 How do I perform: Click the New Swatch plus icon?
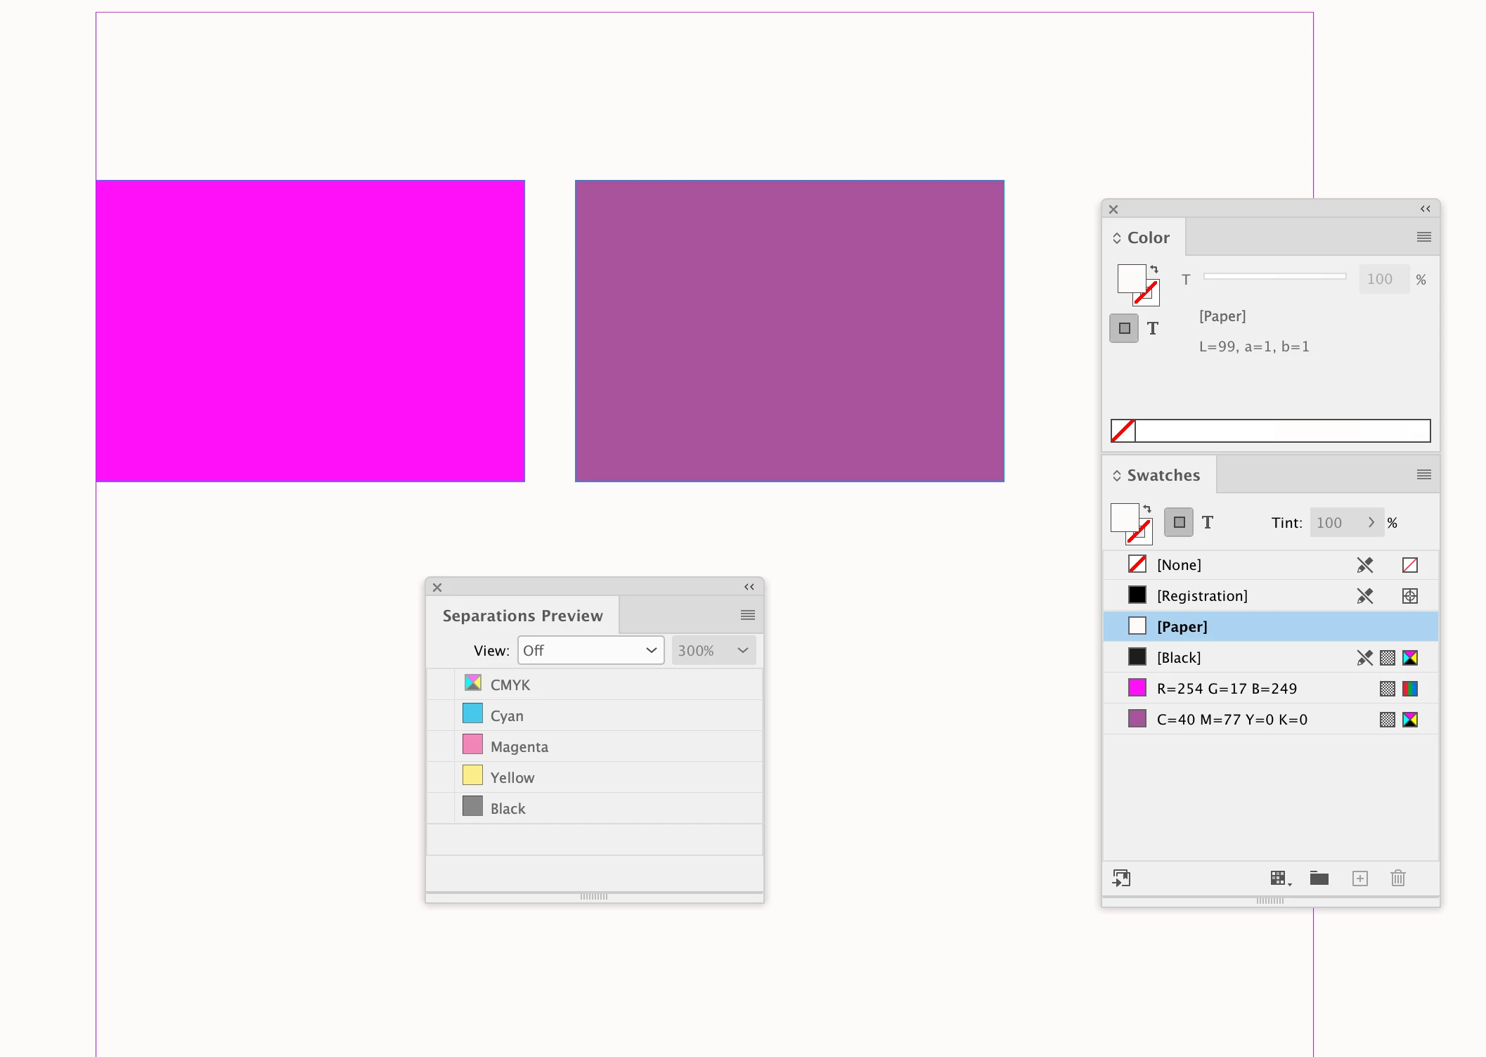pos(1359,878)
